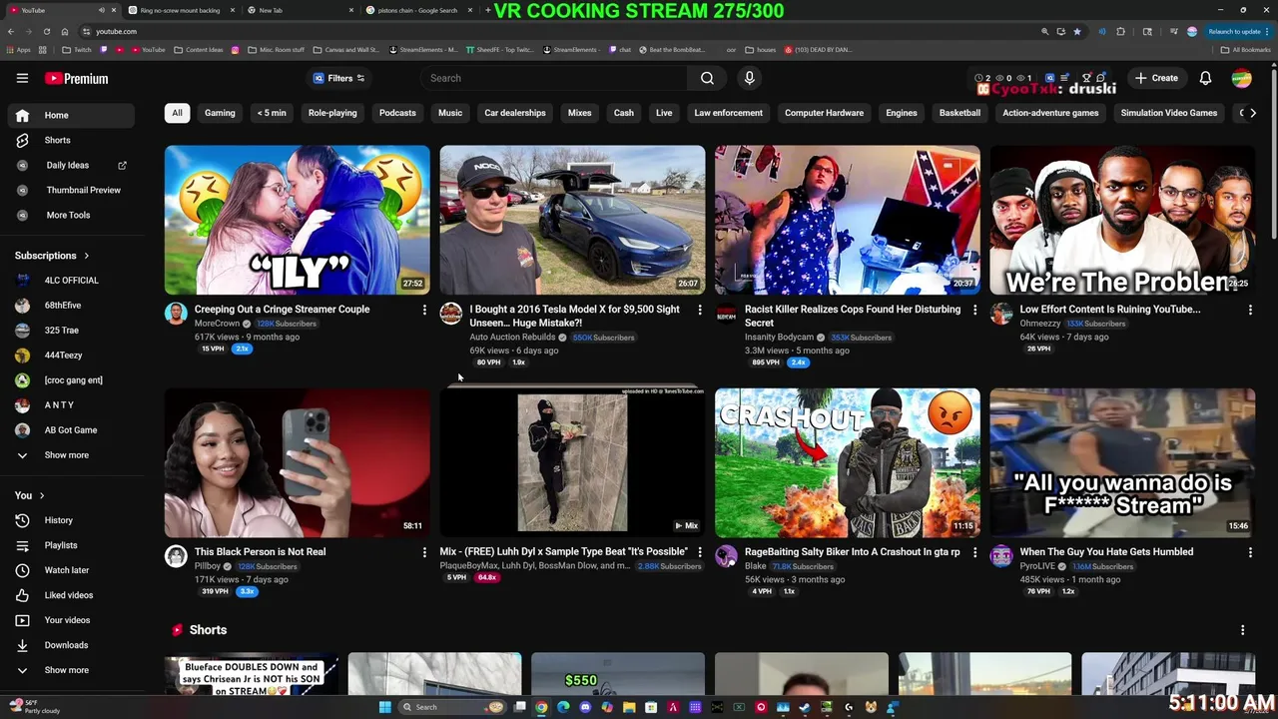Select the Car dealerships chip
Screen dimensions: 1278x719
515,113
